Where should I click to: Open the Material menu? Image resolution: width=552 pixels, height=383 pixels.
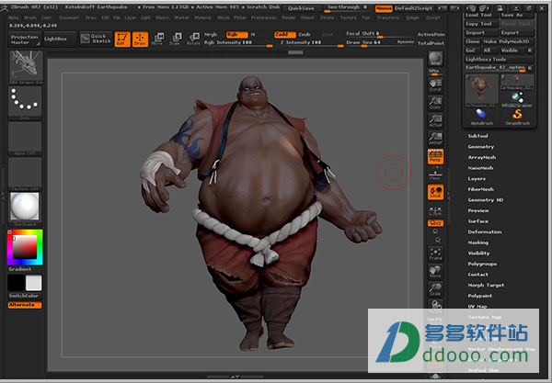202,17
